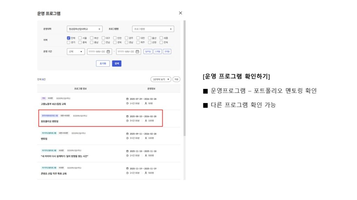Click the clock icon in the 포트폴리오 멘토링 row
The width and height of the screenshot is (357, 200).
click(x=127, y=121)
